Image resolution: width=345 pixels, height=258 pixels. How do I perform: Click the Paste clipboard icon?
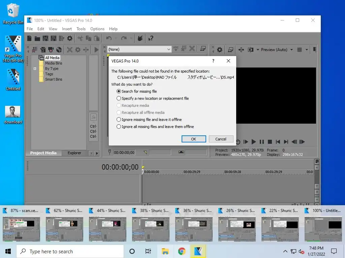[97, 38]
